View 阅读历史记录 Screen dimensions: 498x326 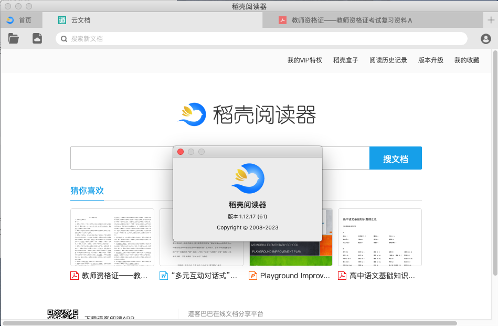click(x=388, y=60)
